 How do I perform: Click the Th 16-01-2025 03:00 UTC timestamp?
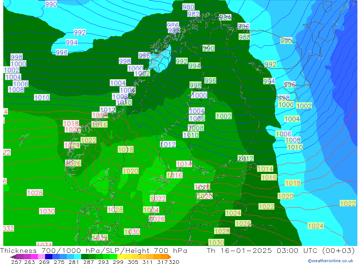click(280, 251)
